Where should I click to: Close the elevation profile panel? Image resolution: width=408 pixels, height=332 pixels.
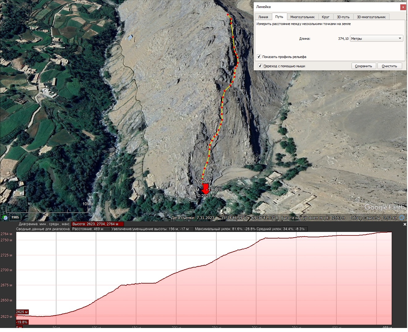pyautogui.click(x=405, y=224)
